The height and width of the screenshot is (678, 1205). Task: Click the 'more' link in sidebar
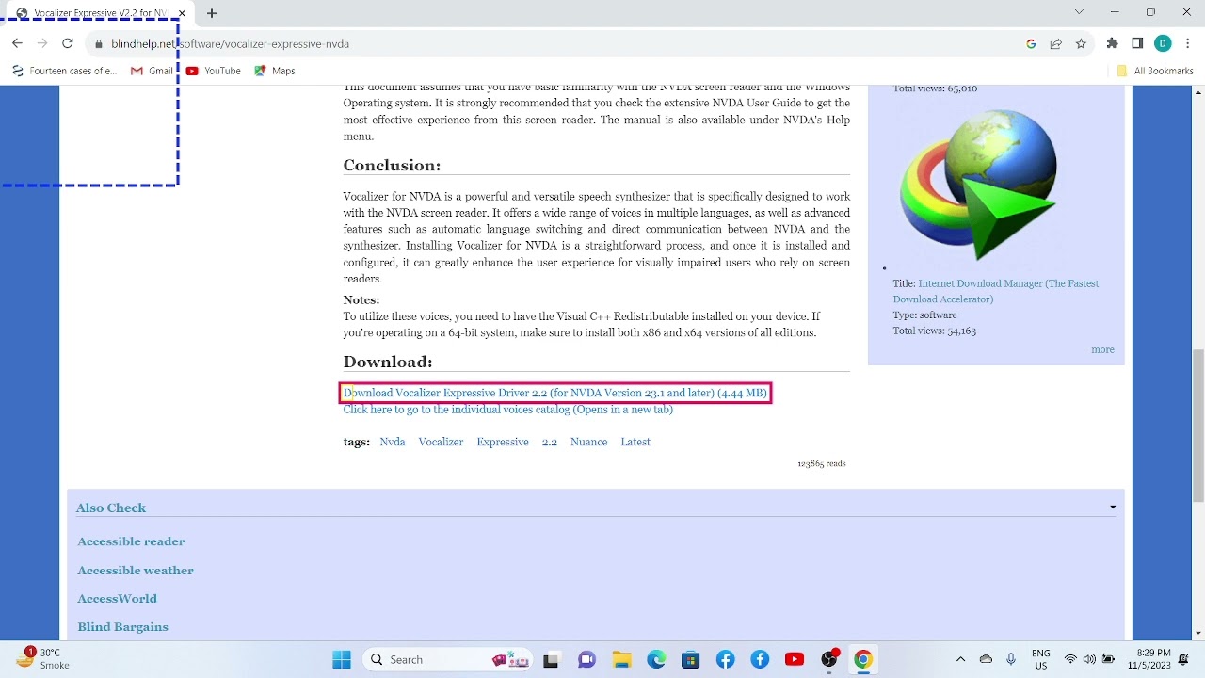1102,349
